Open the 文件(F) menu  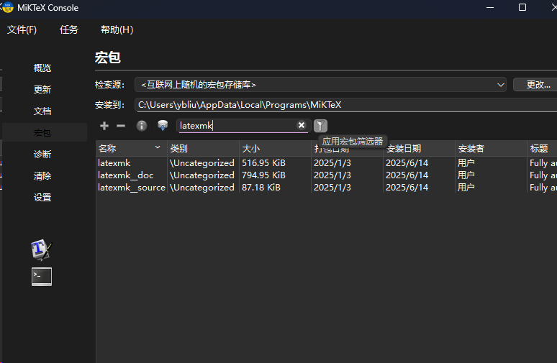(22, 29)
